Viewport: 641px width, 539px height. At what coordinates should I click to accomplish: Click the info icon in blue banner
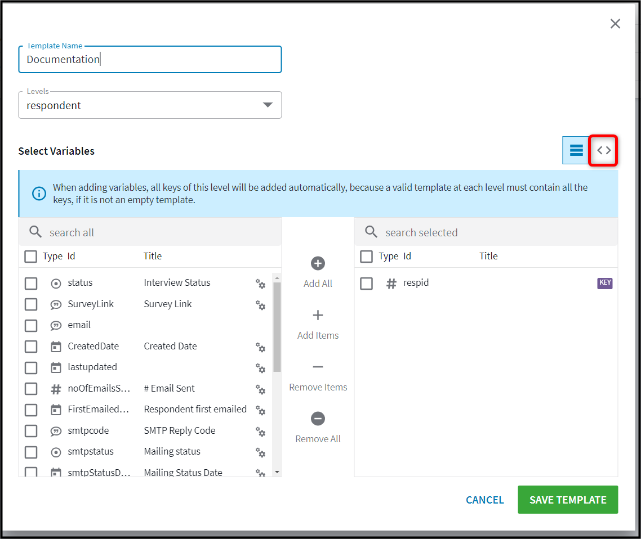[39, 193]
